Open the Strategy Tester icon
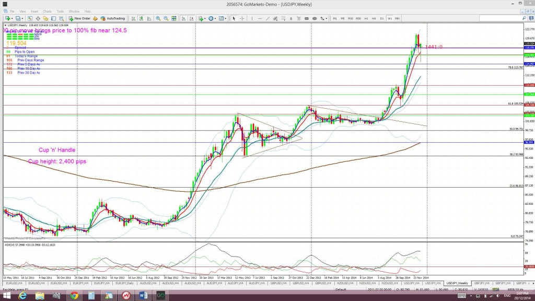535x301 pixels. coord(62,18)
